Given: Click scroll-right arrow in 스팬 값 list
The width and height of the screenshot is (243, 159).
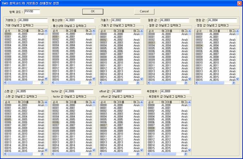Looking at the screenshot, I should point(42,154).
